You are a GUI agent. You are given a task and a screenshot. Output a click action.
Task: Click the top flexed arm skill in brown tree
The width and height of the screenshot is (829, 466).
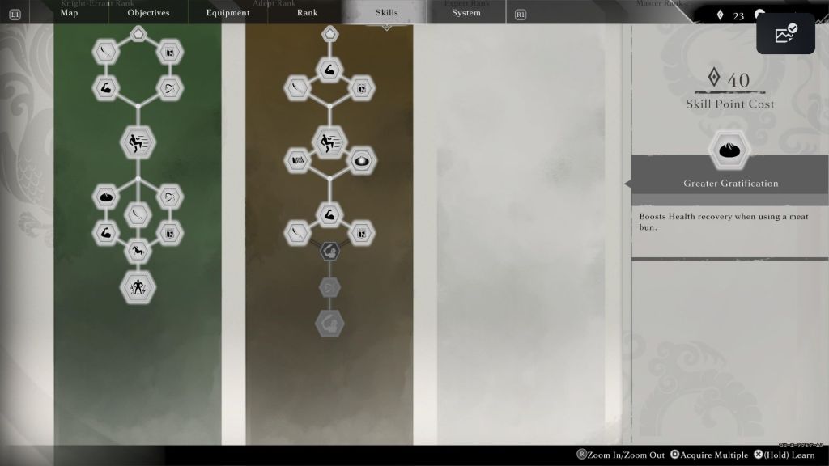pyautogui.click(x=329, y=69)
